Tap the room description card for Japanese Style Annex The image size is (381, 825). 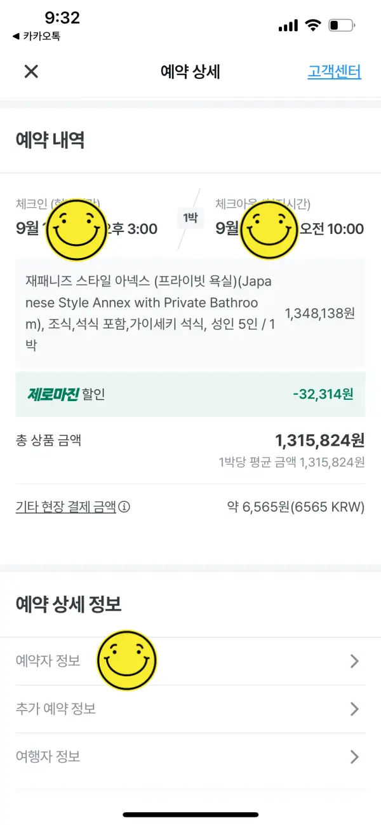pos(190,311)
